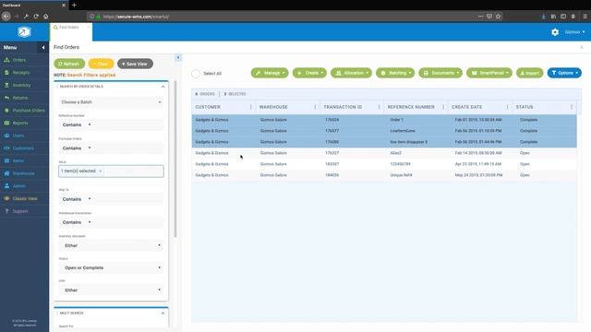Open Purchase Orders in the sidebar menu
The width and height of the screenshot is (591, 332).
(x=29, y=111)
